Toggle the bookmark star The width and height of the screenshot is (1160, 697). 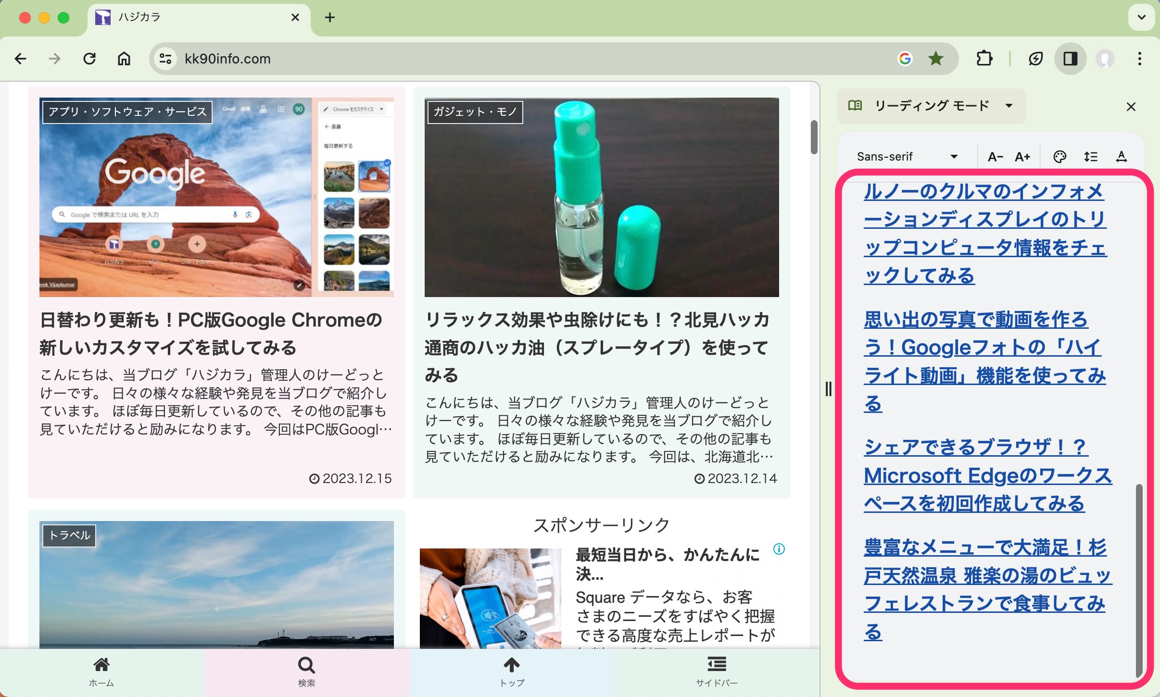point(936,59)
